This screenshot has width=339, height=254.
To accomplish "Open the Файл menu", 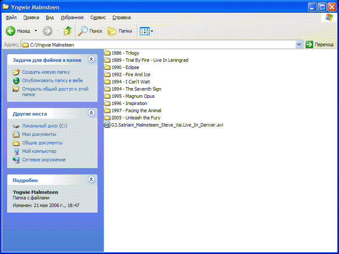I will 11,17.
